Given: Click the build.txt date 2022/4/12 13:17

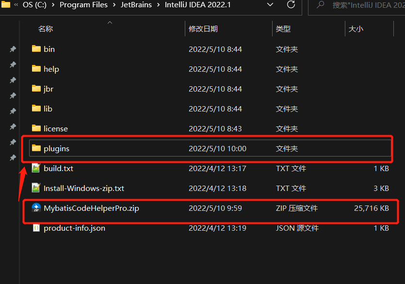Looking at the screenshot, I should click(x=217, y=168).
